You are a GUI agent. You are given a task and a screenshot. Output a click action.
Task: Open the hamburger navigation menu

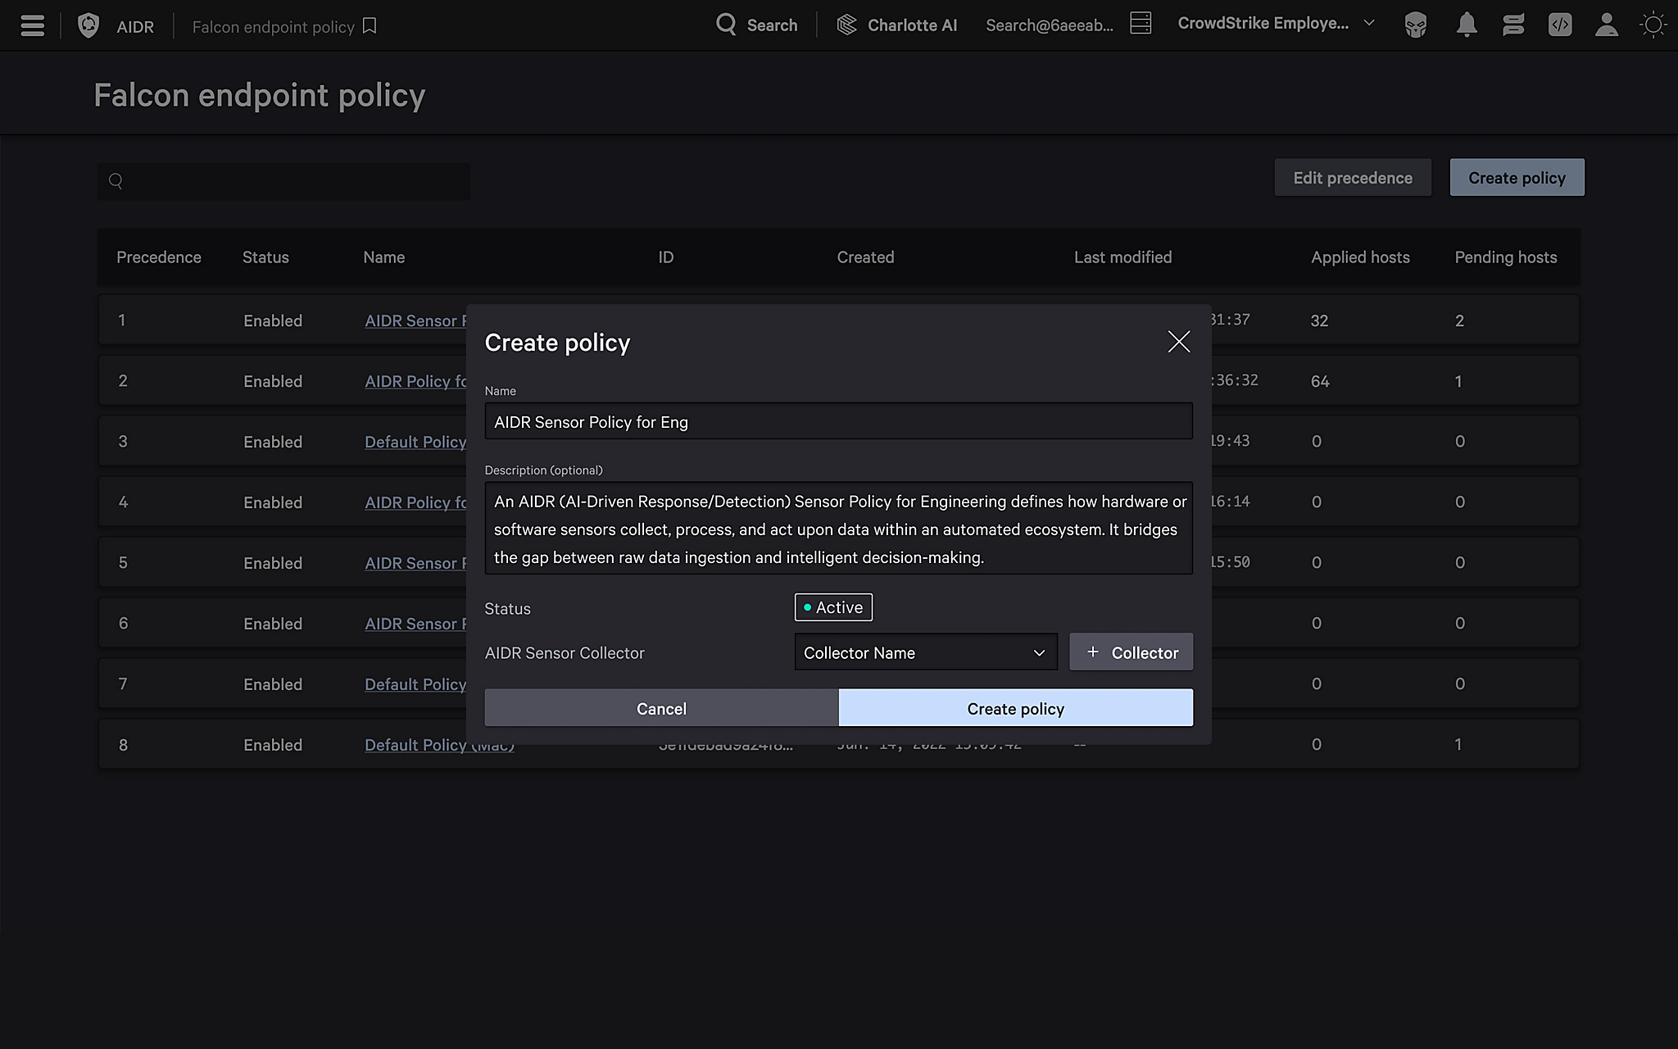pyautogui.click(x=32, y=25)
